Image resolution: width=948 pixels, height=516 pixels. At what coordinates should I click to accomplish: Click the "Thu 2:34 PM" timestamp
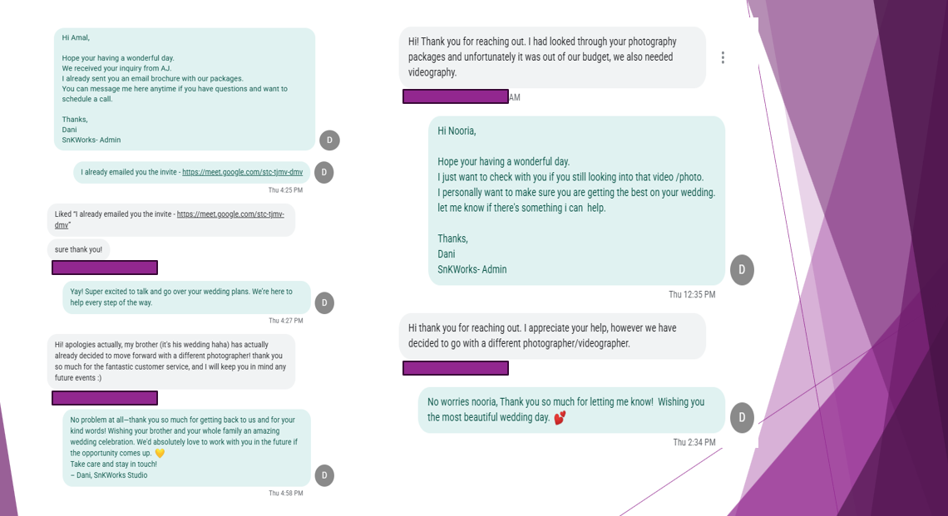pyautogui.click(x=694, y=443)
